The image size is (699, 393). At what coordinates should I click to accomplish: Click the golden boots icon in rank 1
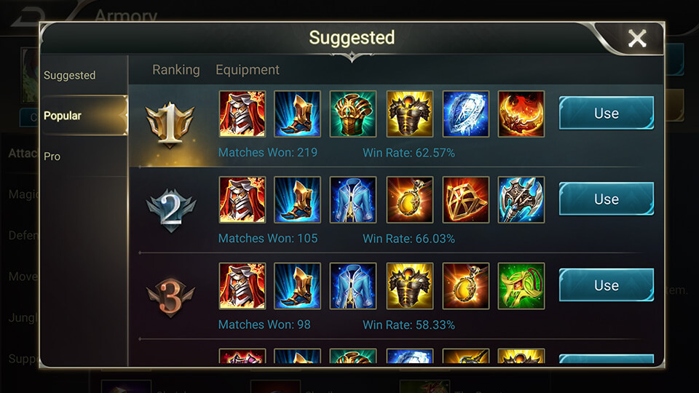pos(297,114)
